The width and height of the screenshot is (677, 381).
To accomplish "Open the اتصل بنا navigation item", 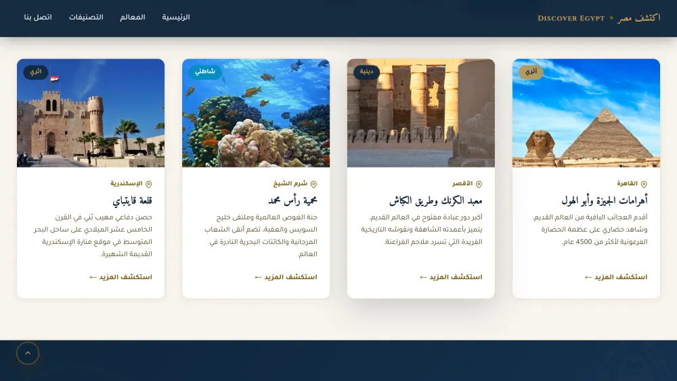I will (x=38, y=18).
